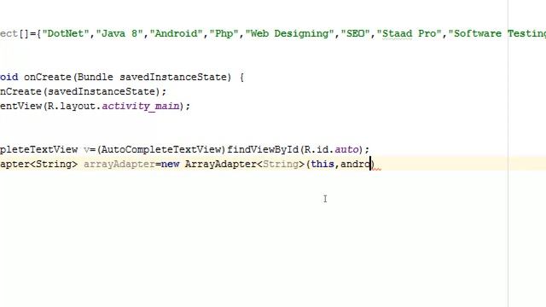Click the partially typed andro text
The height and width of the screenshot is (307, 546).
coord(355,164)
